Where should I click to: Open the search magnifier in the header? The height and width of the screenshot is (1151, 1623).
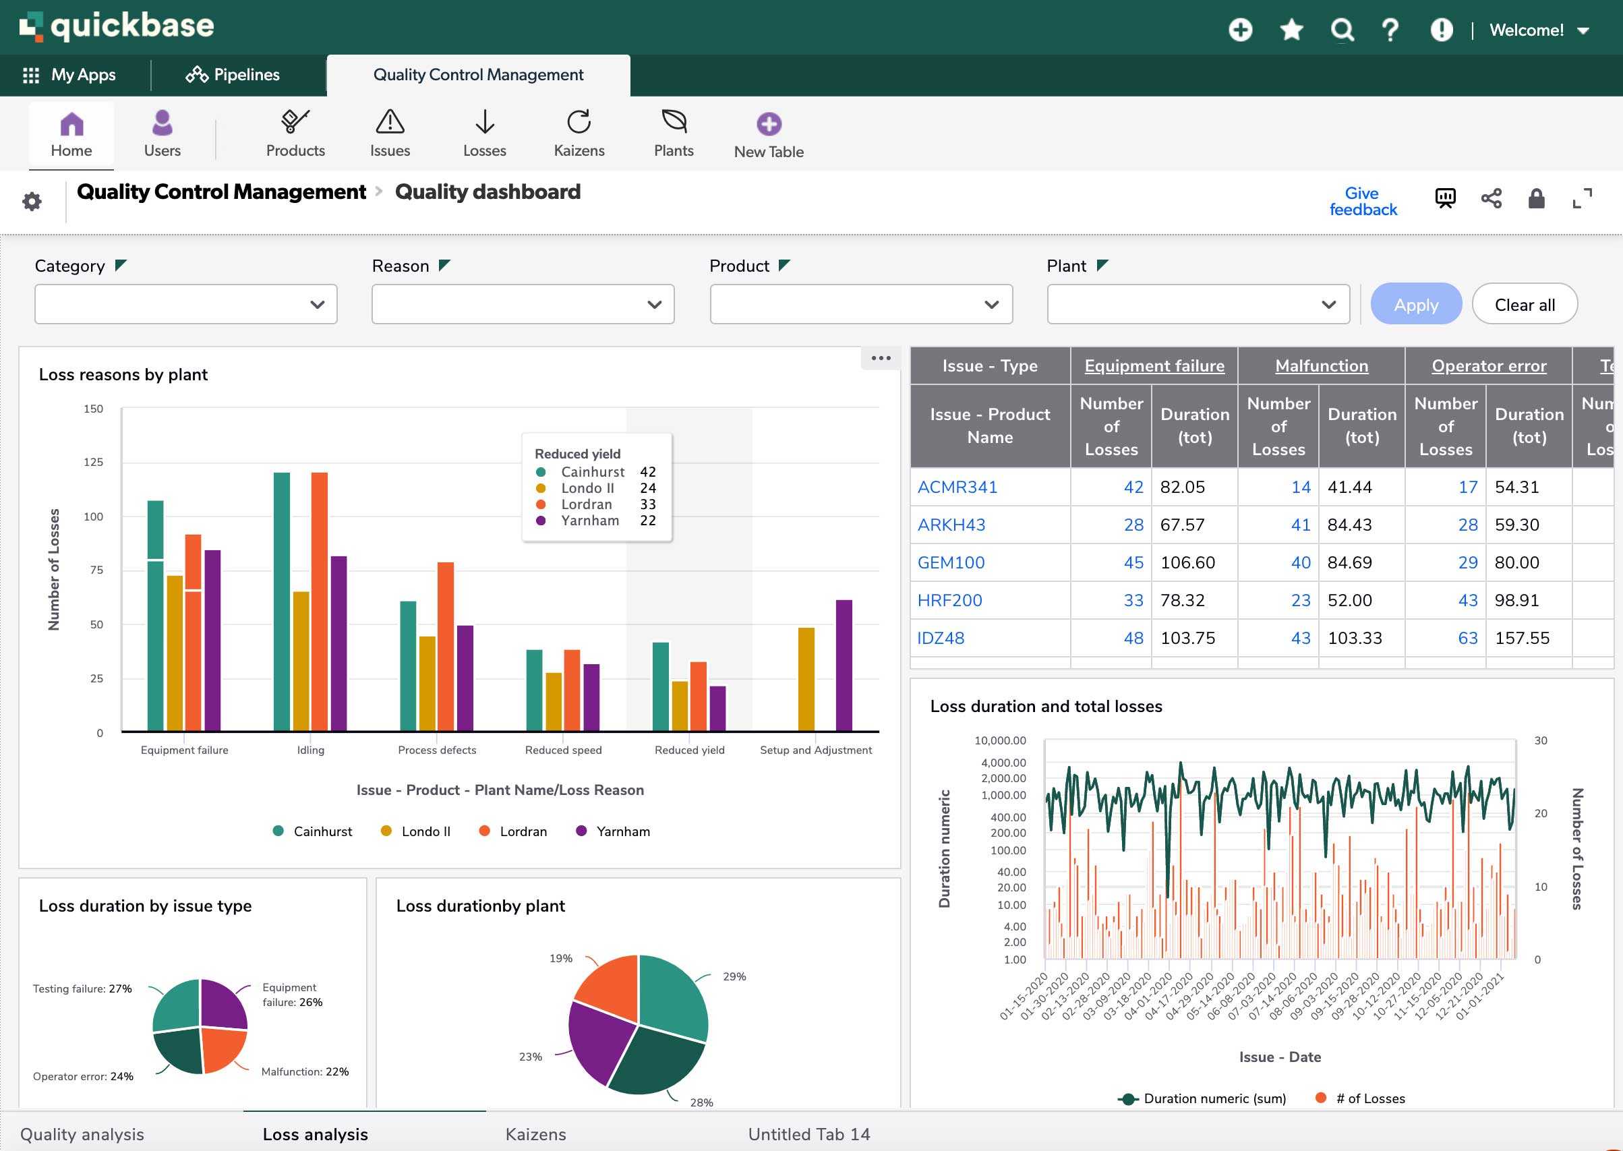[1342, 30]
